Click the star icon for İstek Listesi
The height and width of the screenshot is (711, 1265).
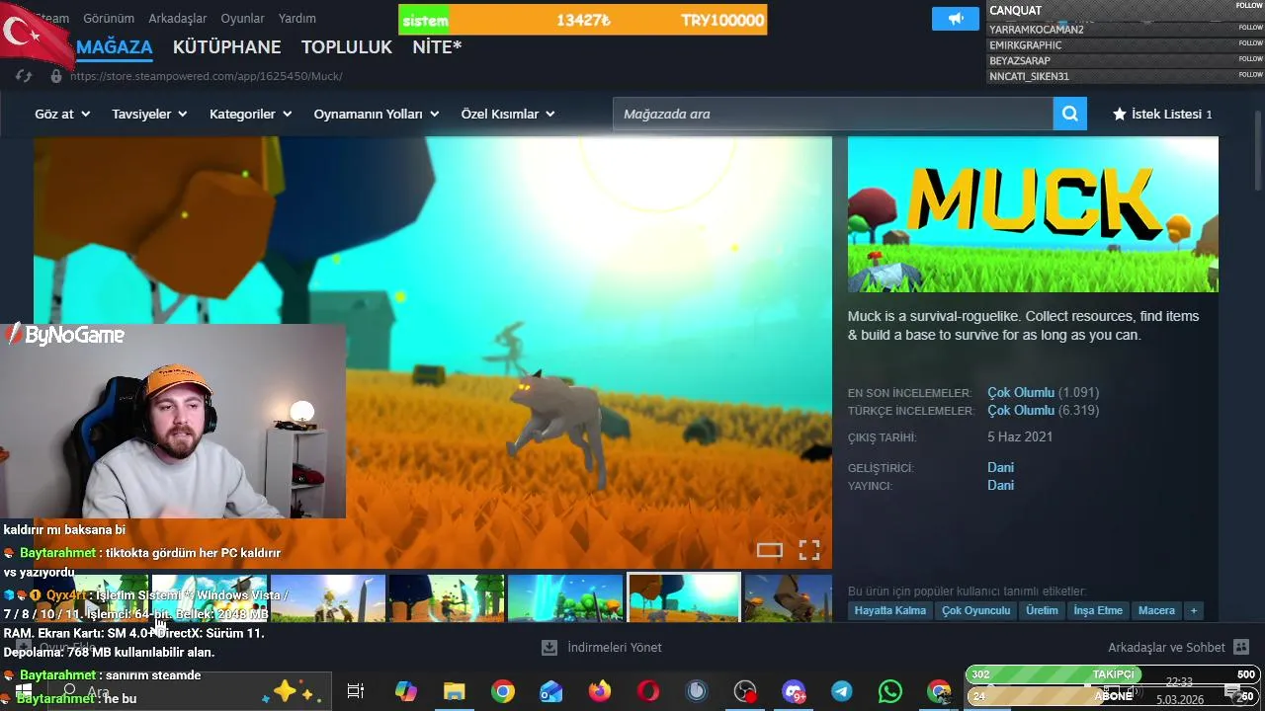(1120, 115)
